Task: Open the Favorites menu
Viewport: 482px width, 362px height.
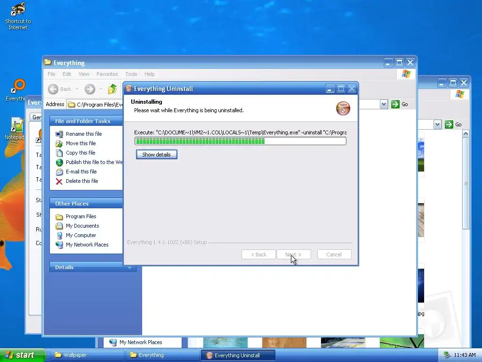Action: point(107,74)
